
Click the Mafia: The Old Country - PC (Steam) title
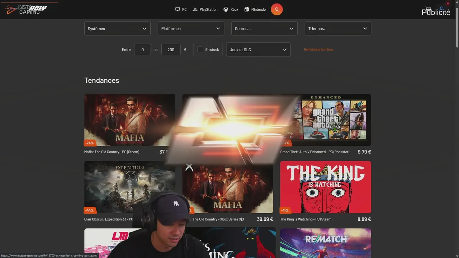112,152
